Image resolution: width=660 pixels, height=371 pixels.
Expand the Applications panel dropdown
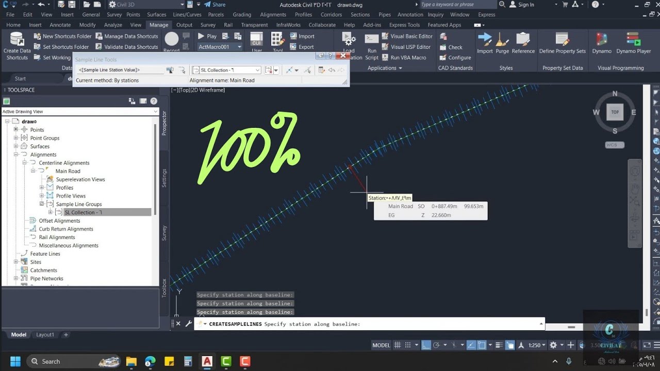point(385,68)
